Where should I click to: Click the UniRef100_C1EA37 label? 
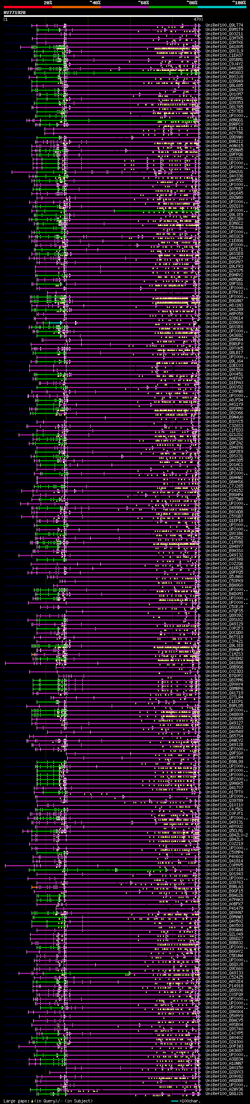[224, 56]
